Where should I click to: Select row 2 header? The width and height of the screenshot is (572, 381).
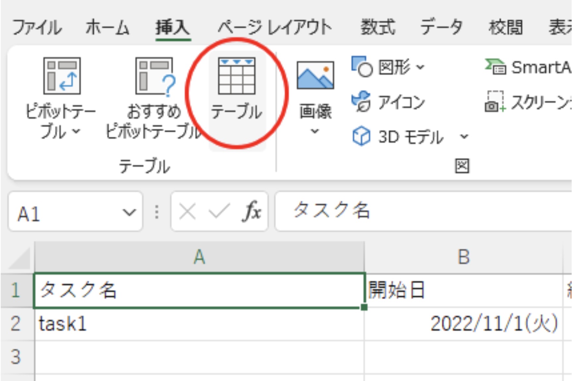[x=17, y=324]
